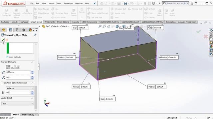Screen dimensions: 213x119
Task: Click the PropertyManager vertical scrollbar
Action: coord(36,98)
